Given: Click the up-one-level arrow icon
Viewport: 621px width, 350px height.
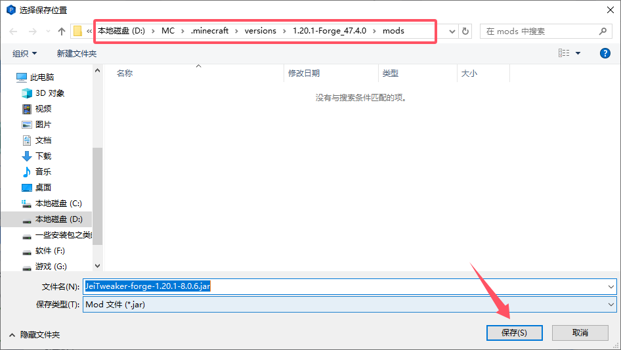Looking at the screenshot, I should point(62,31).
